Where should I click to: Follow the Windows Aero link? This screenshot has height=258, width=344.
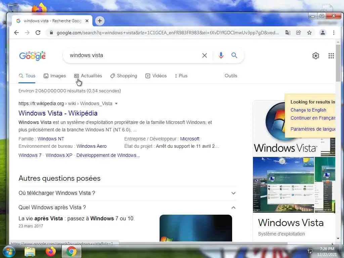pos(91,146)
